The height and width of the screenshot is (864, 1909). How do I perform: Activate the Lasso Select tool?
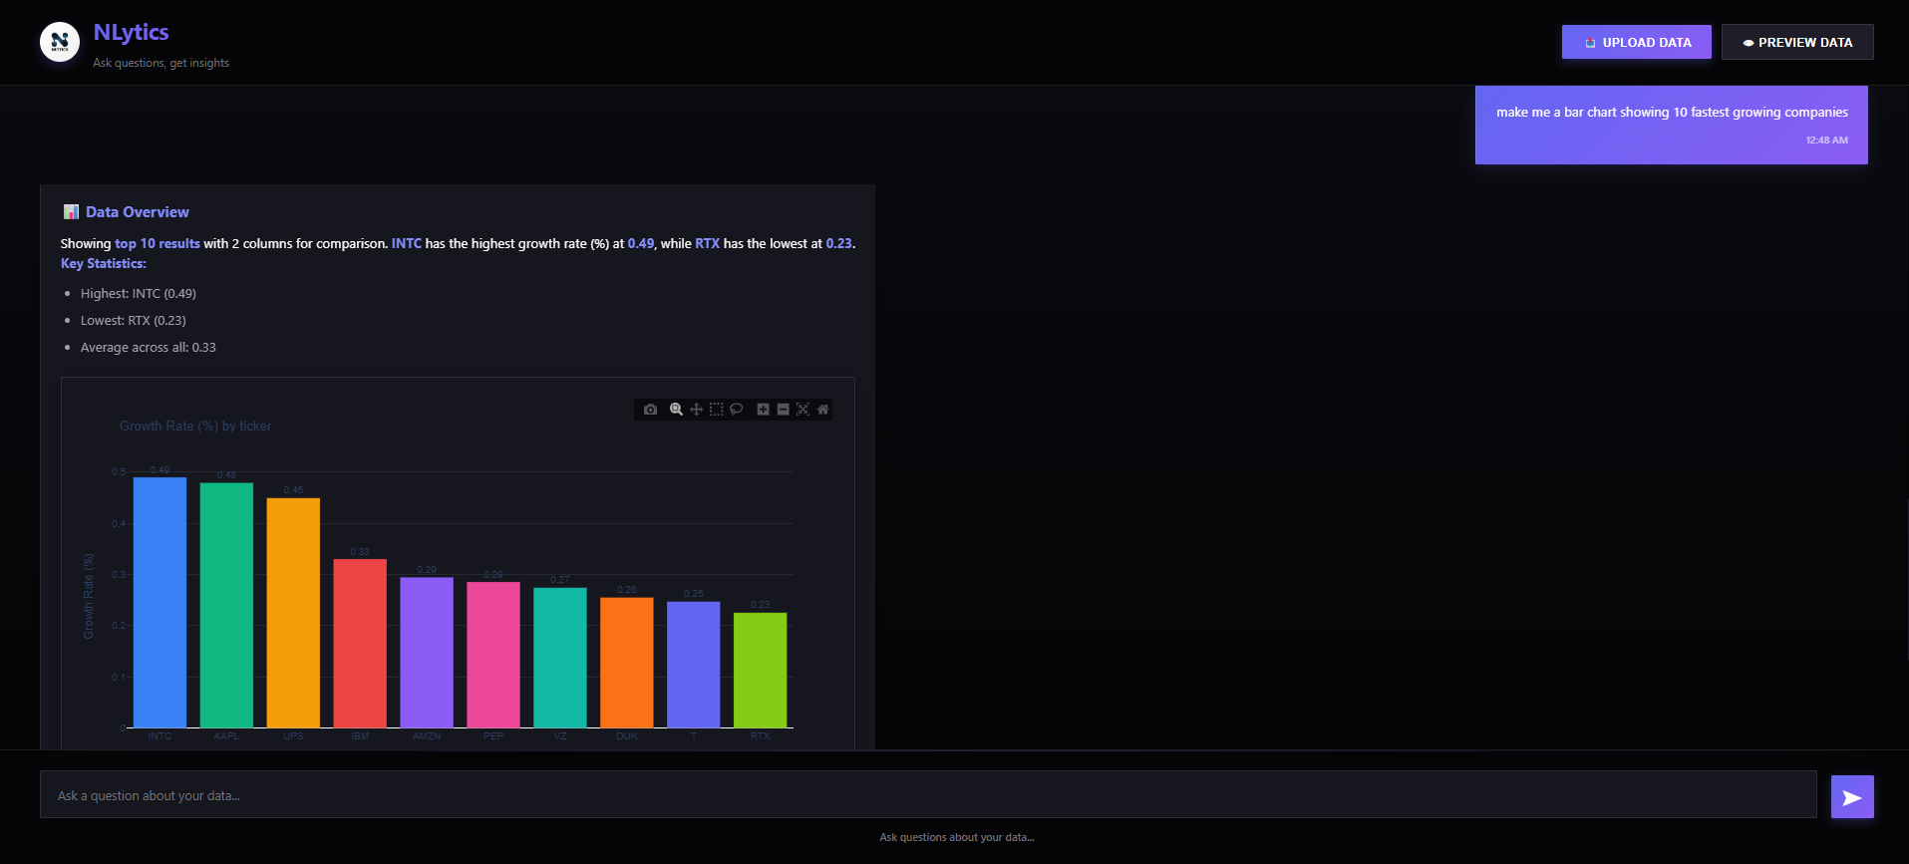736,410
